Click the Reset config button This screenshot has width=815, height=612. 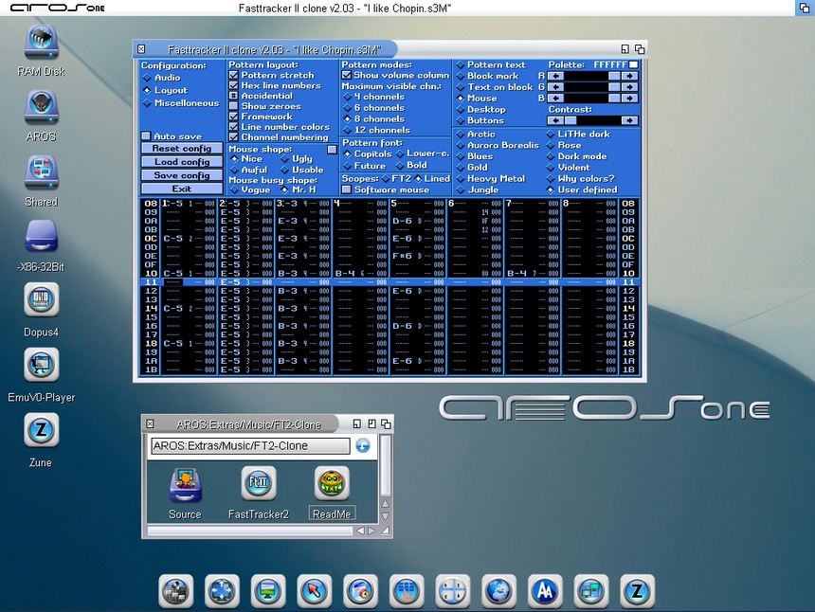click(x=182, y=149)
